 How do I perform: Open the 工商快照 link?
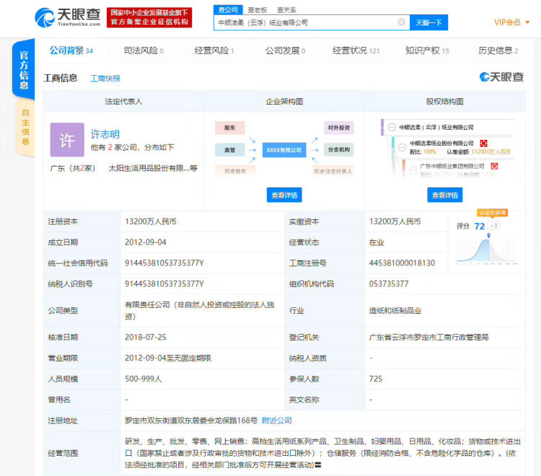(105, 79)
